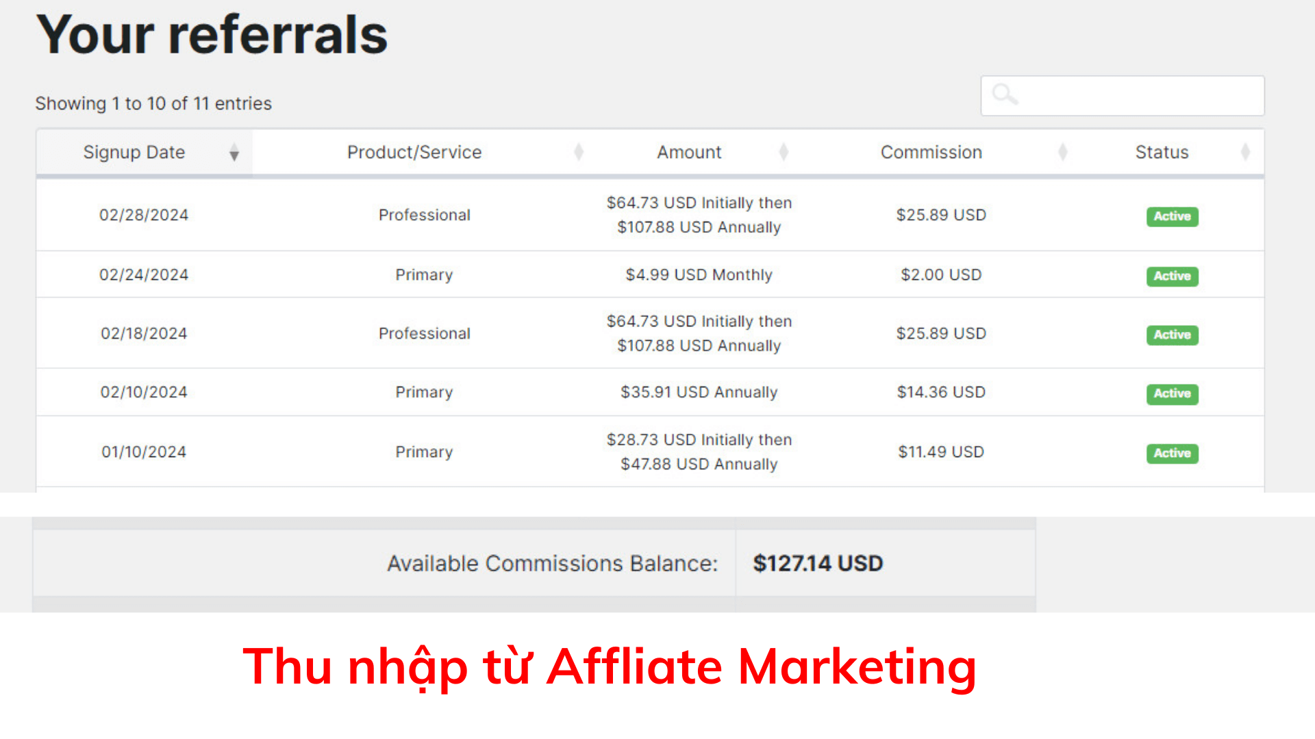Click the Commission column header text
Screen dimensions: 1315x739
tap(931, 152)
